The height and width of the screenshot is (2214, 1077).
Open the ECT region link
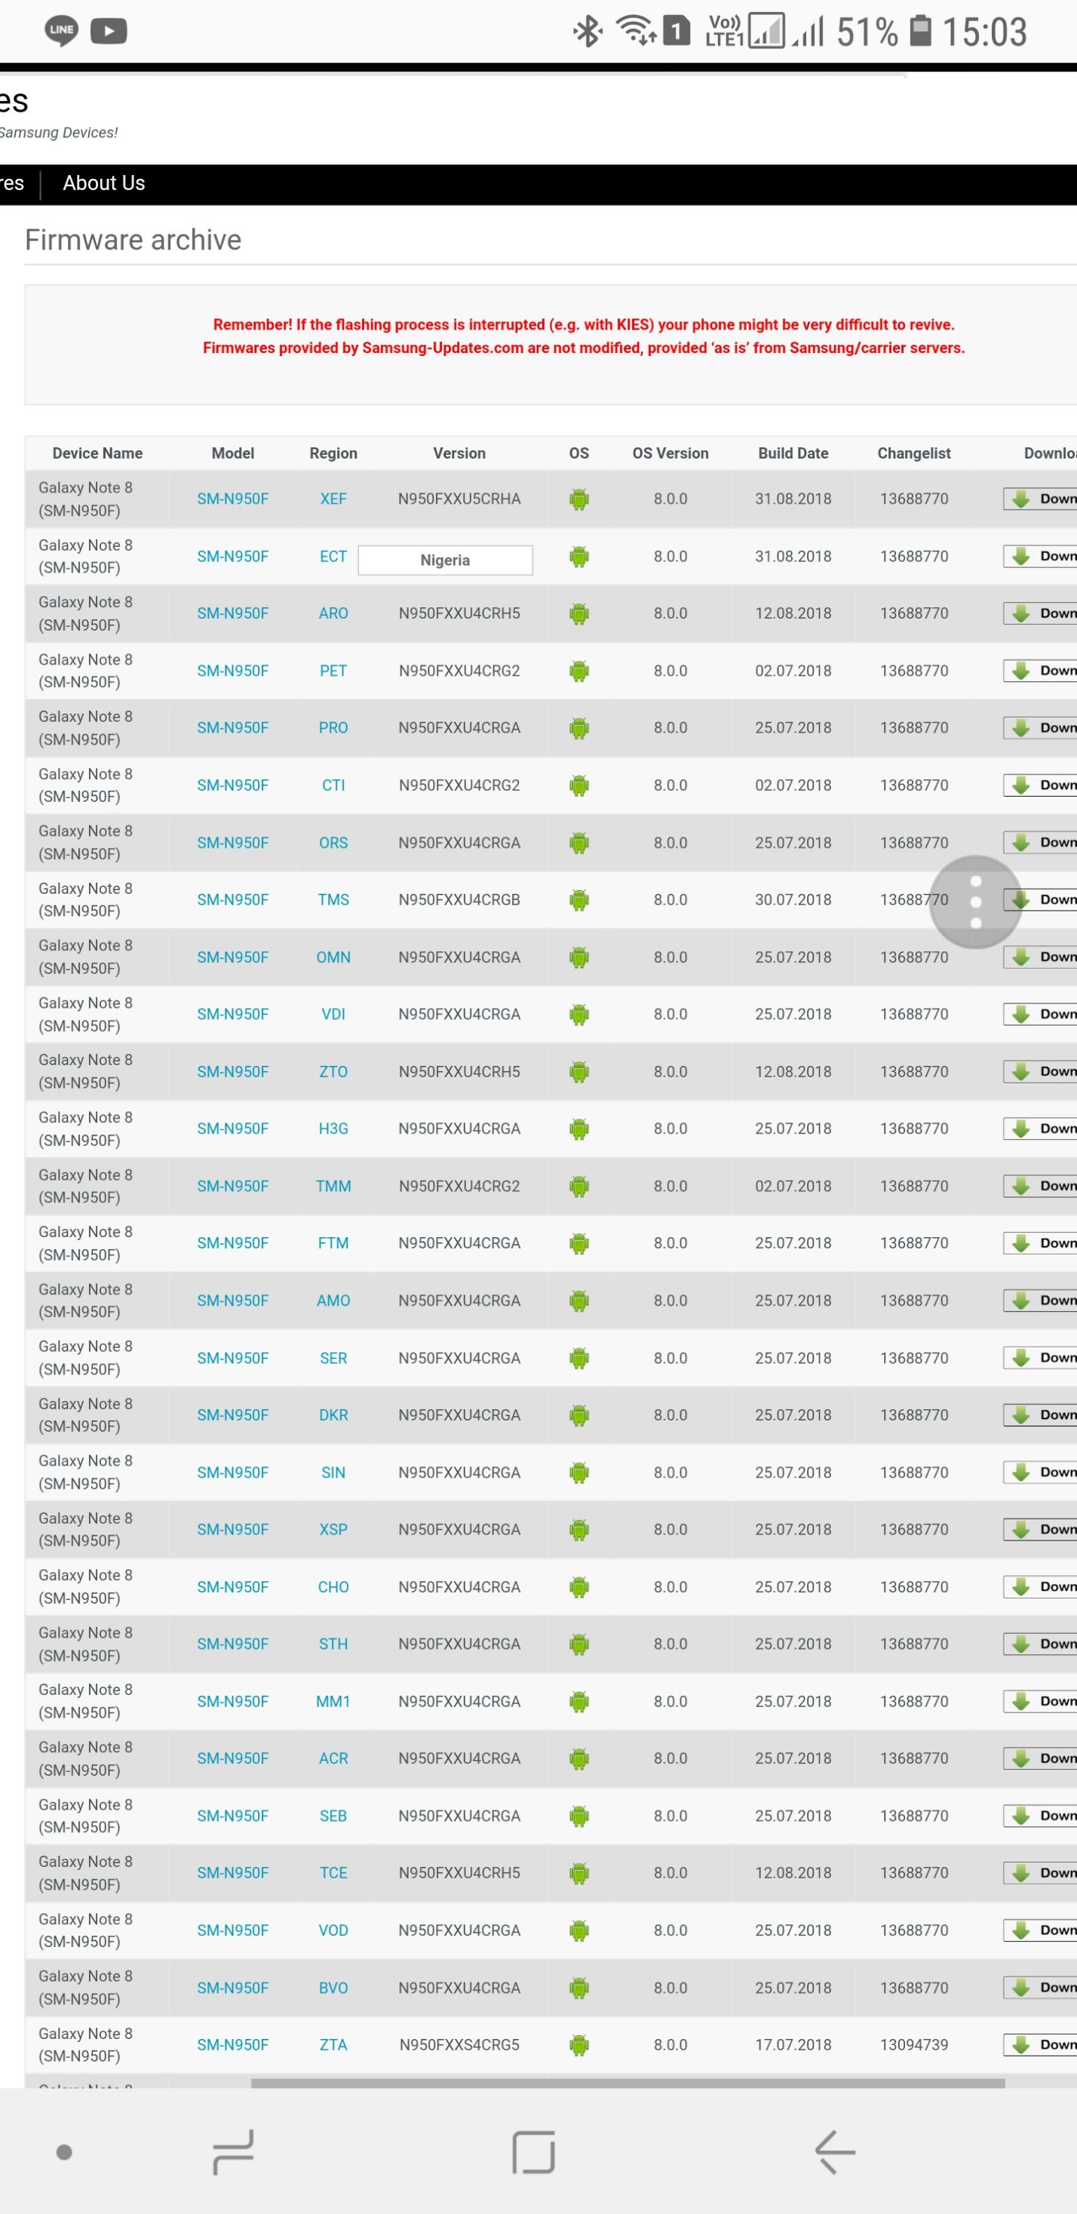[x=333, y=556]
